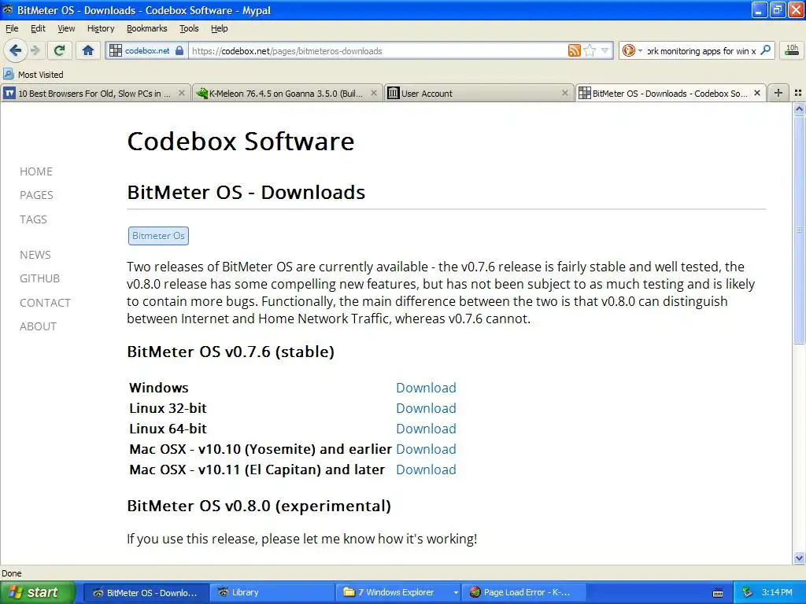
Task: Click the search box text field
Action: pyautogui.click(x=701, y=51)
